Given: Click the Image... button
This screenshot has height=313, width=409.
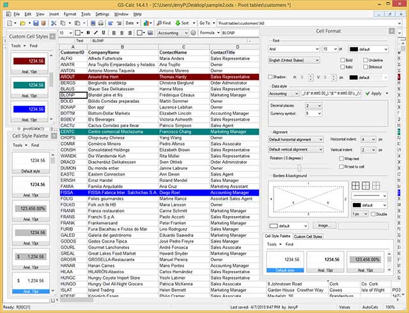Looking at the screenshot, I should (x=323, y=225).
